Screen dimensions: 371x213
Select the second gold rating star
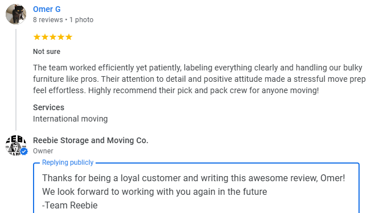(x=45, y=37)
